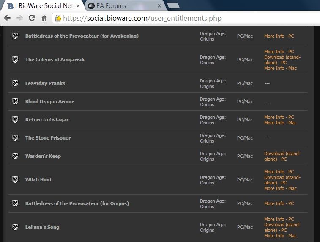The height and width of the screenshot is (242, 320).
Task: Open More Info - PC for Battledress Awakening
Action: tap(279, 36)
